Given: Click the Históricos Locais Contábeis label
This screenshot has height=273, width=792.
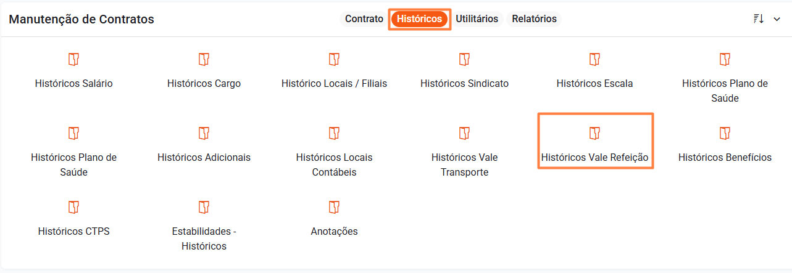Looking at the screenshot, I should [334, 165].
